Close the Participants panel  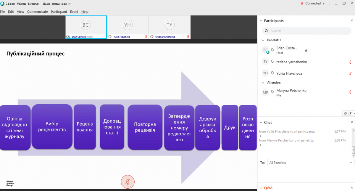click(352, 21)
